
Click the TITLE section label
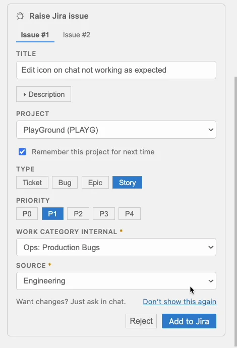(26, 53)
